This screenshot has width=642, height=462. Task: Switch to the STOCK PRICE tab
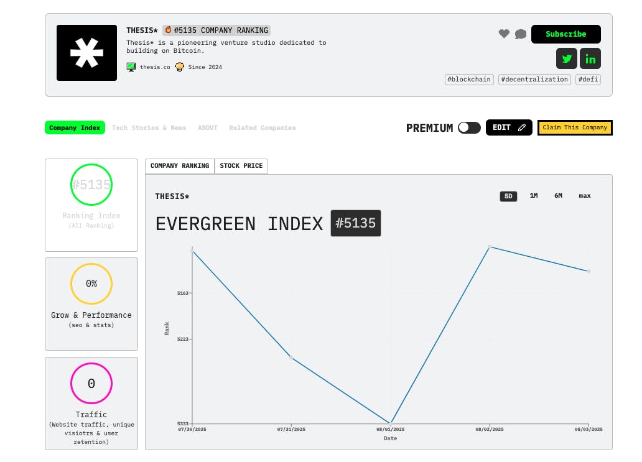coord(241,166)
